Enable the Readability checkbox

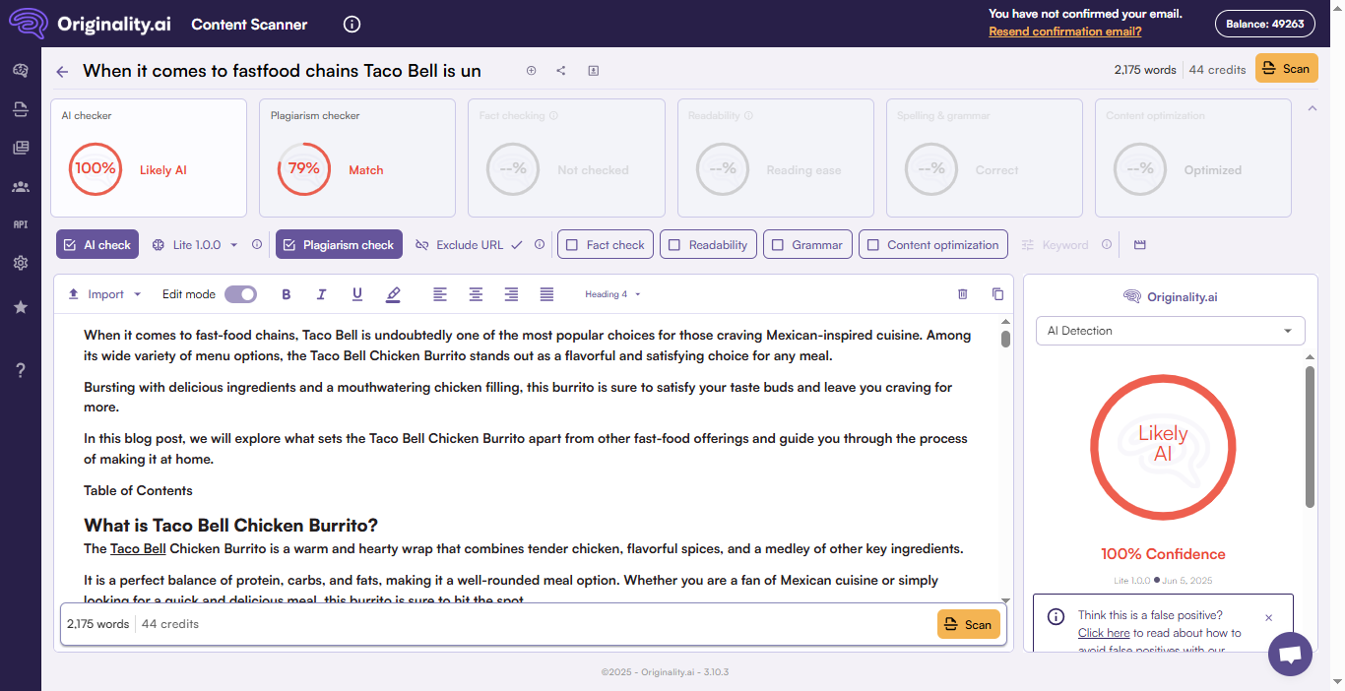708,244
